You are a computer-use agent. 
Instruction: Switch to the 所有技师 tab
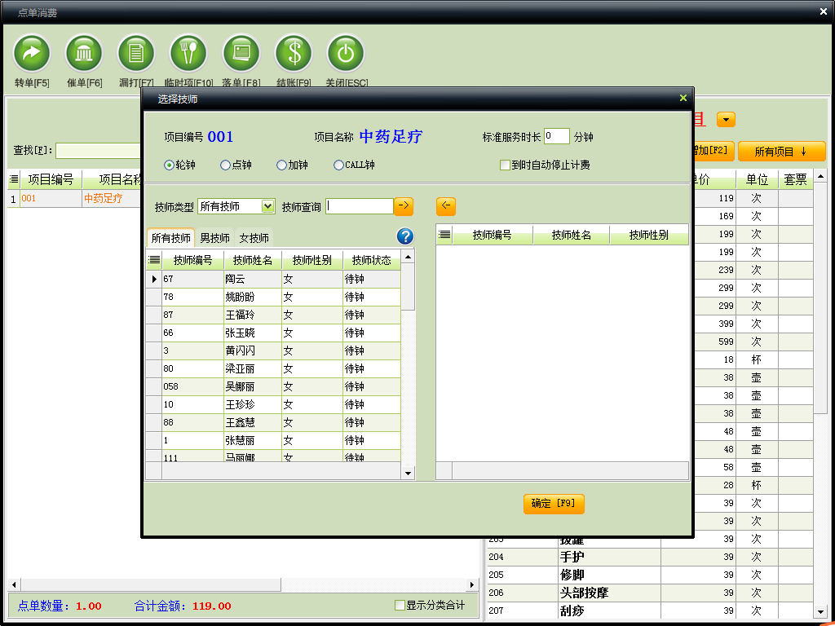pyautogui.click(x=170, y=238)
